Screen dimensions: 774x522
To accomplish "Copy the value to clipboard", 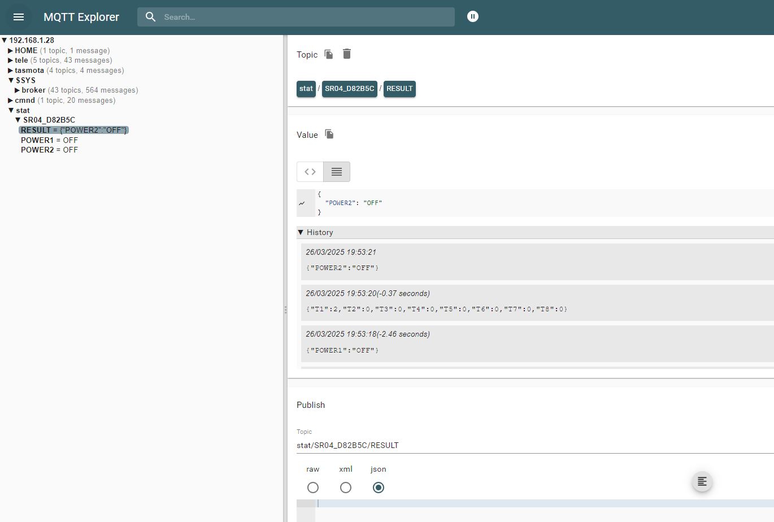I will click(x=329, y=134).
